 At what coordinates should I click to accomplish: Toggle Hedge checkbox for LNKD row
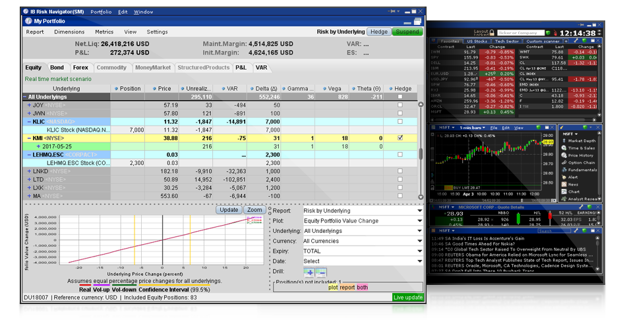(x=400, y=171)
